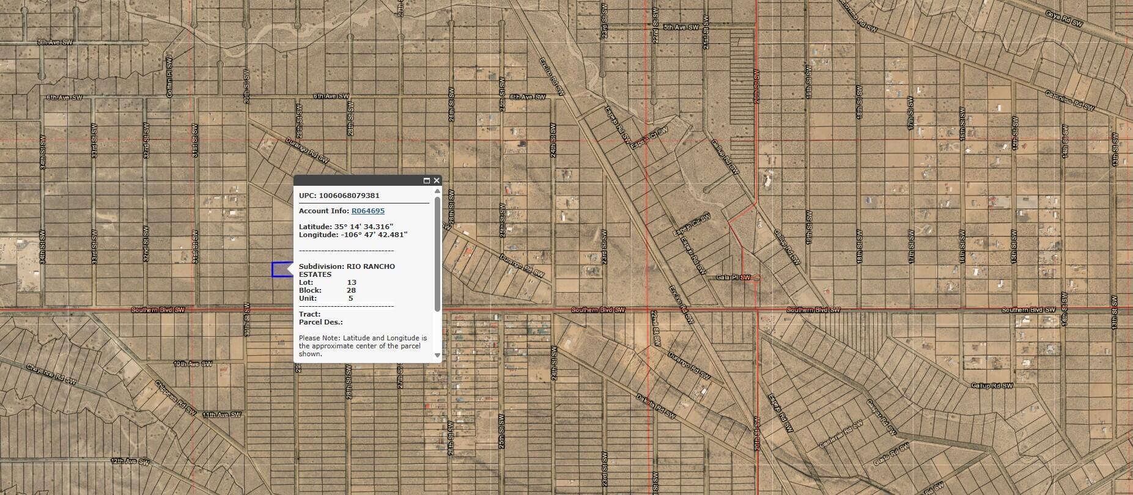The image size is (1133, 495).
Task: Click the Colfan Pl SW street label
Action: point(169,76)
